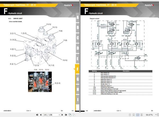This screenshot has width=159, height=117.
Task: Go to the previous page
Action: pos(41,115)
